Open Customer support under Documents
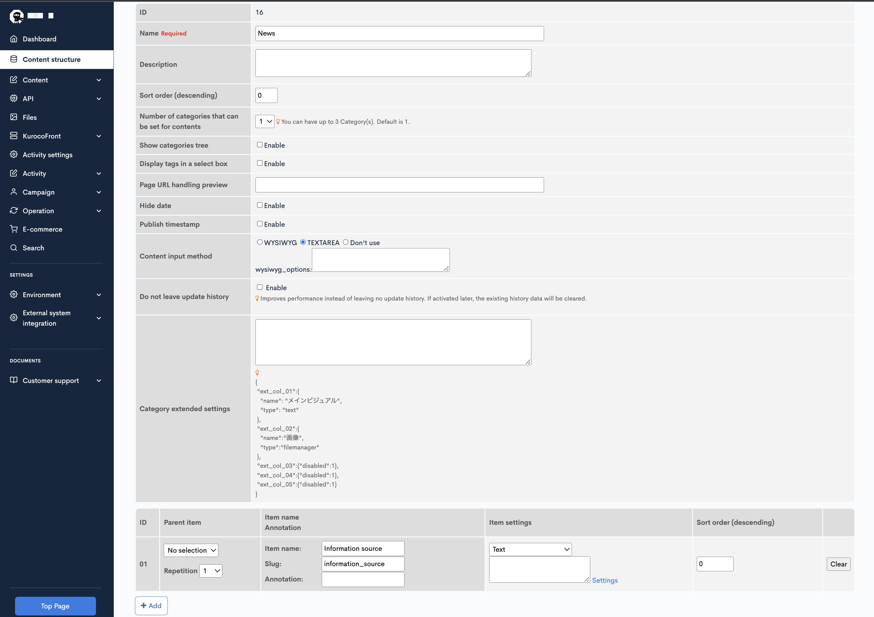This screenshot has width=874, height=617. click(x=50, y=380)
